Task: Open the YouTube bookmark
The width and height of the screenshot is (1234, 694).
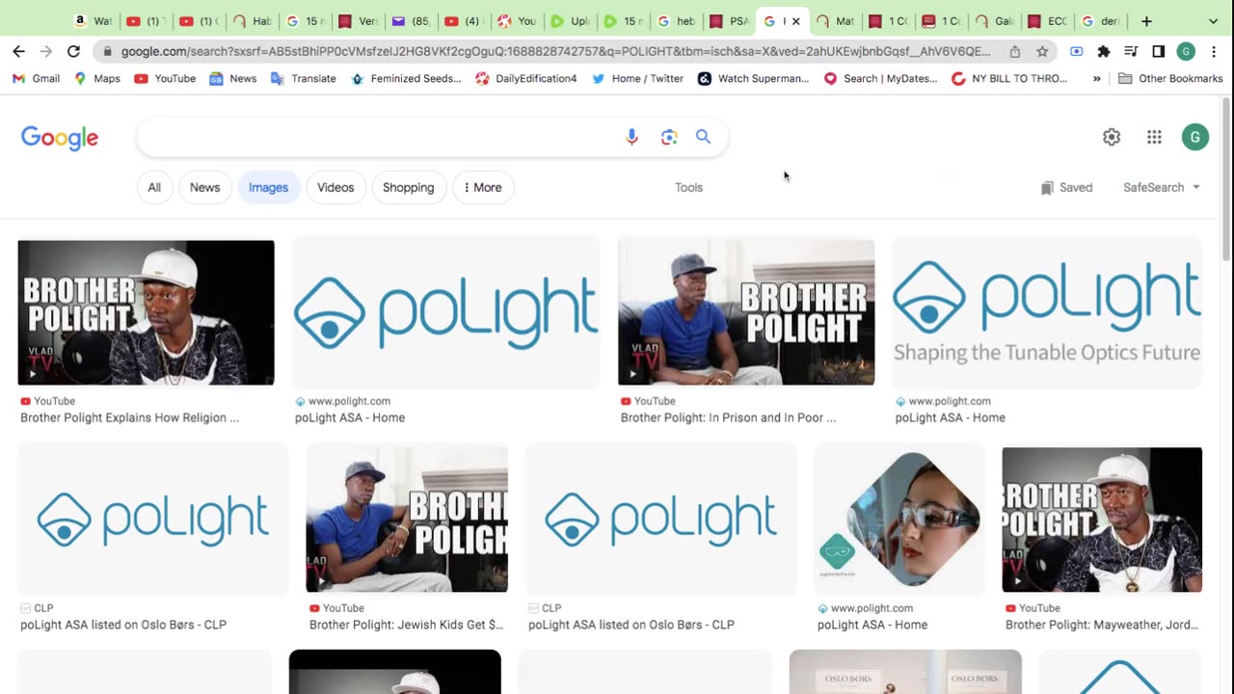Action: [165, 78]
